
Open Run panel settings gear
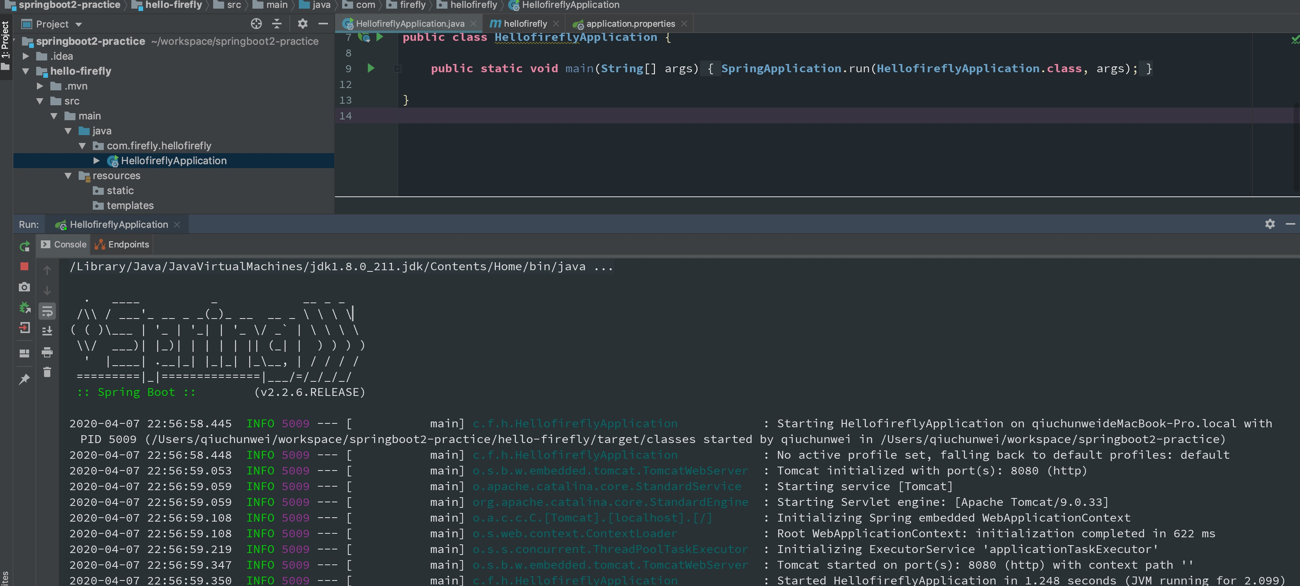pyautogui.click(x=1270, y=224)
